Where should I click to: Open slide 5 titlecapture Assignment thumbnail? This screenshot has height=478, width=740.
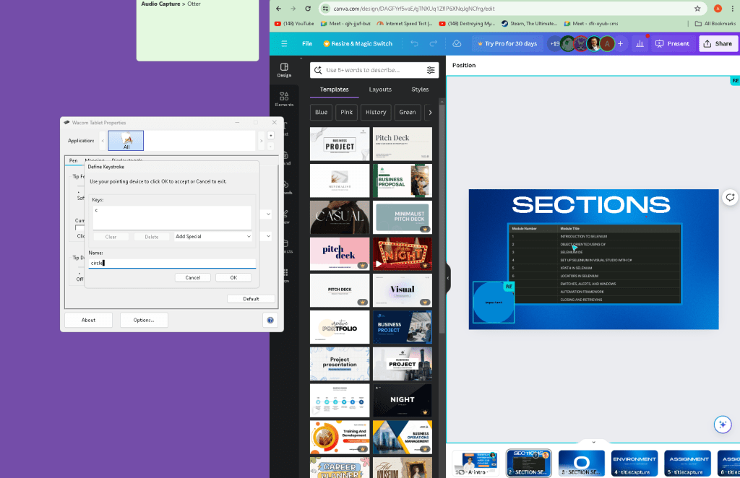[688, 463]
